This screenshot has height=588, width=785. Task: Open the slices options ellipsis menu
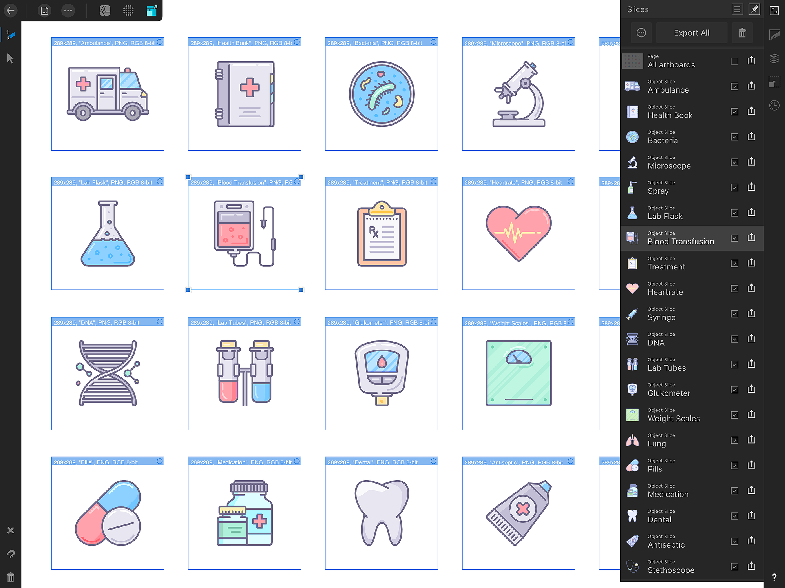click(x=641, y=33)
